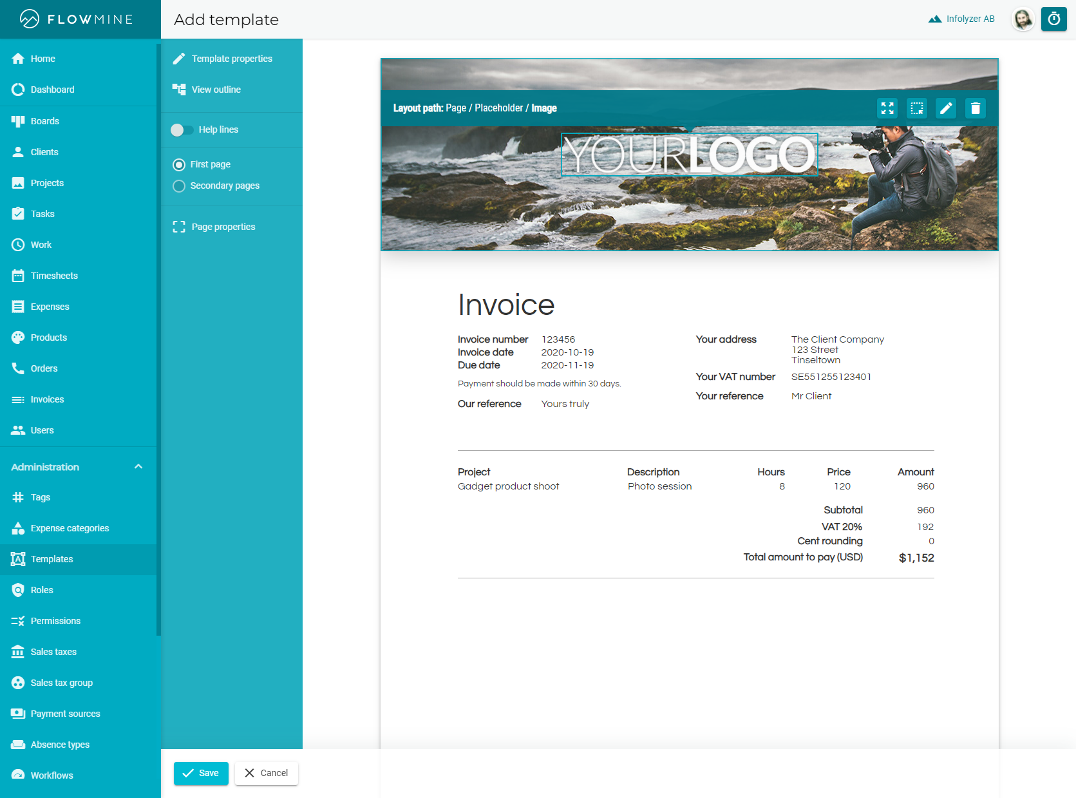This screenshot has height=798, width=1076.
Task: Open the Home page icon
Action: (18, 59)
